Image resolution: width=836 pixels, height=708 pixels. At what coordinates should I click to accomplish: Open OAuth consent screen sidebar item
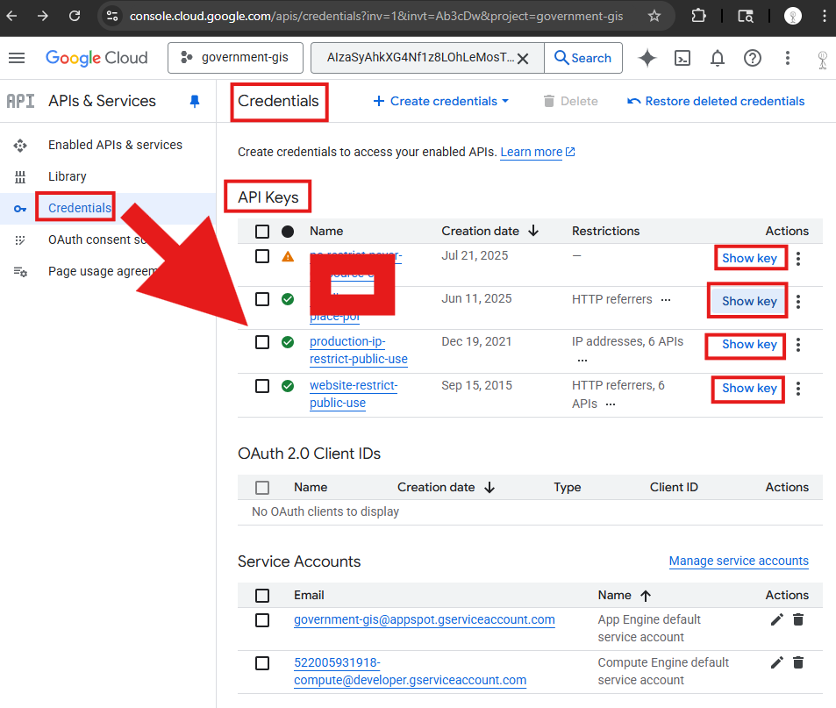pyautogui.click(x=97, y=240)
